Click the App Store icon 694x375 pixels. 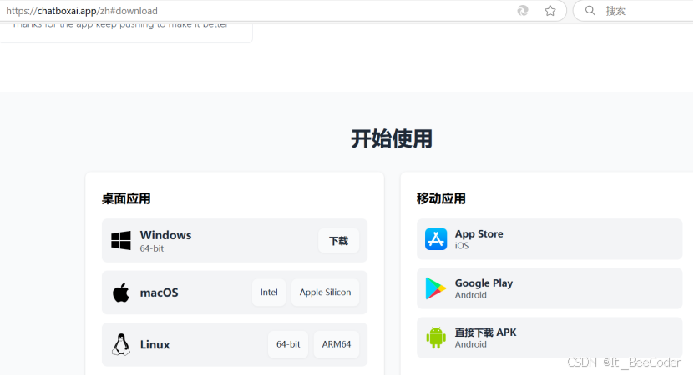click(x=436, y=239)
